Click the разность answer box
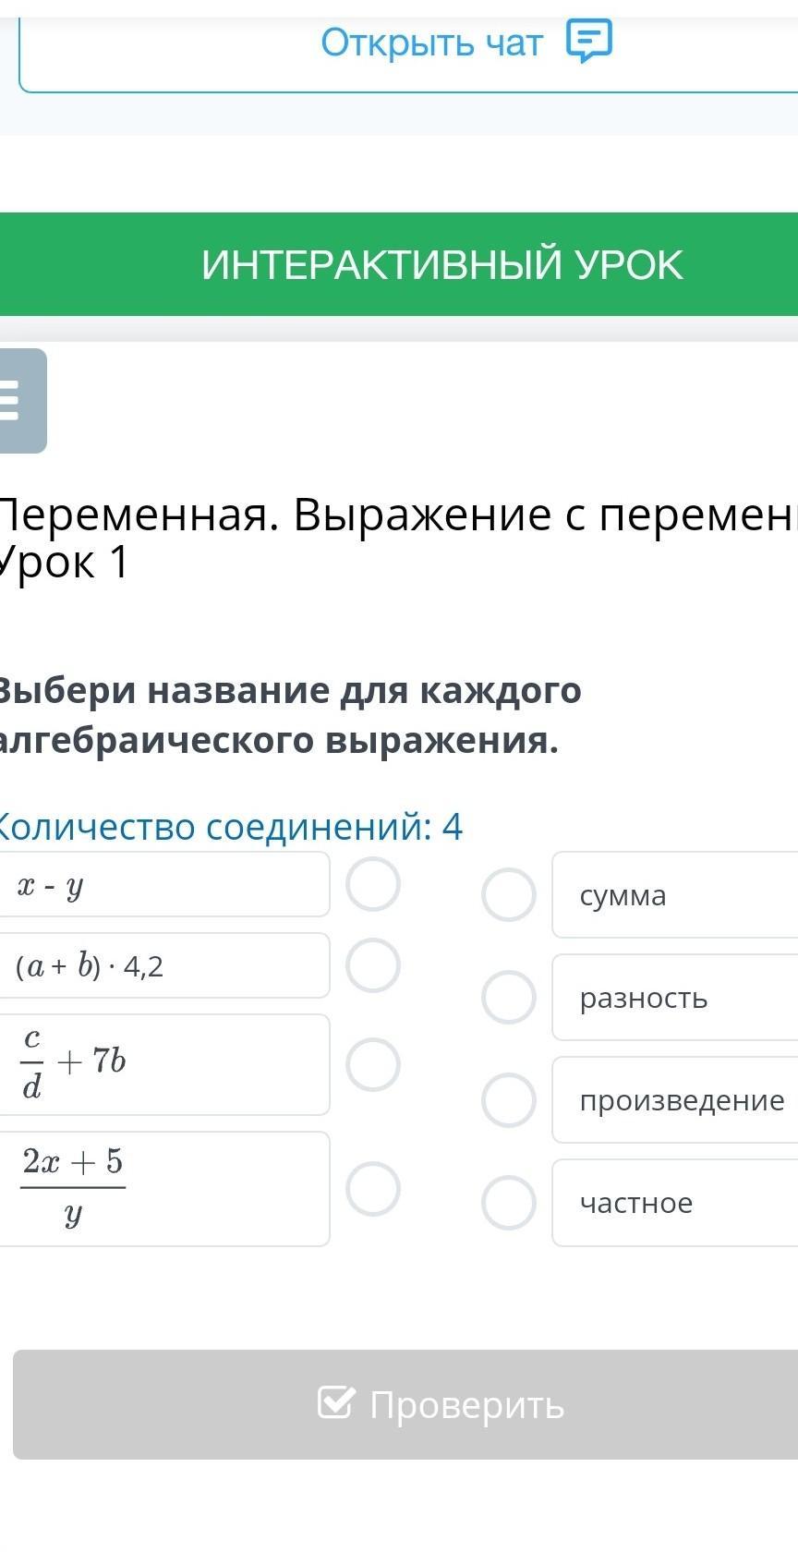Image resolution: width=798 pixels, height=1552 pixels. click(x=674, y=997)
